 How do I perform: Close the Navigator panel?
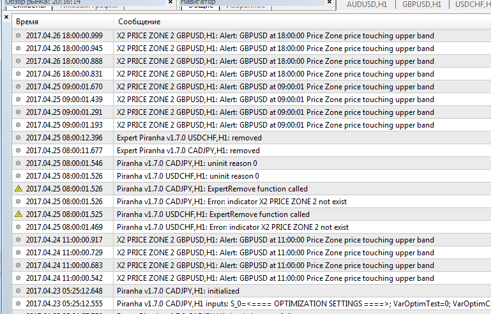329,2
